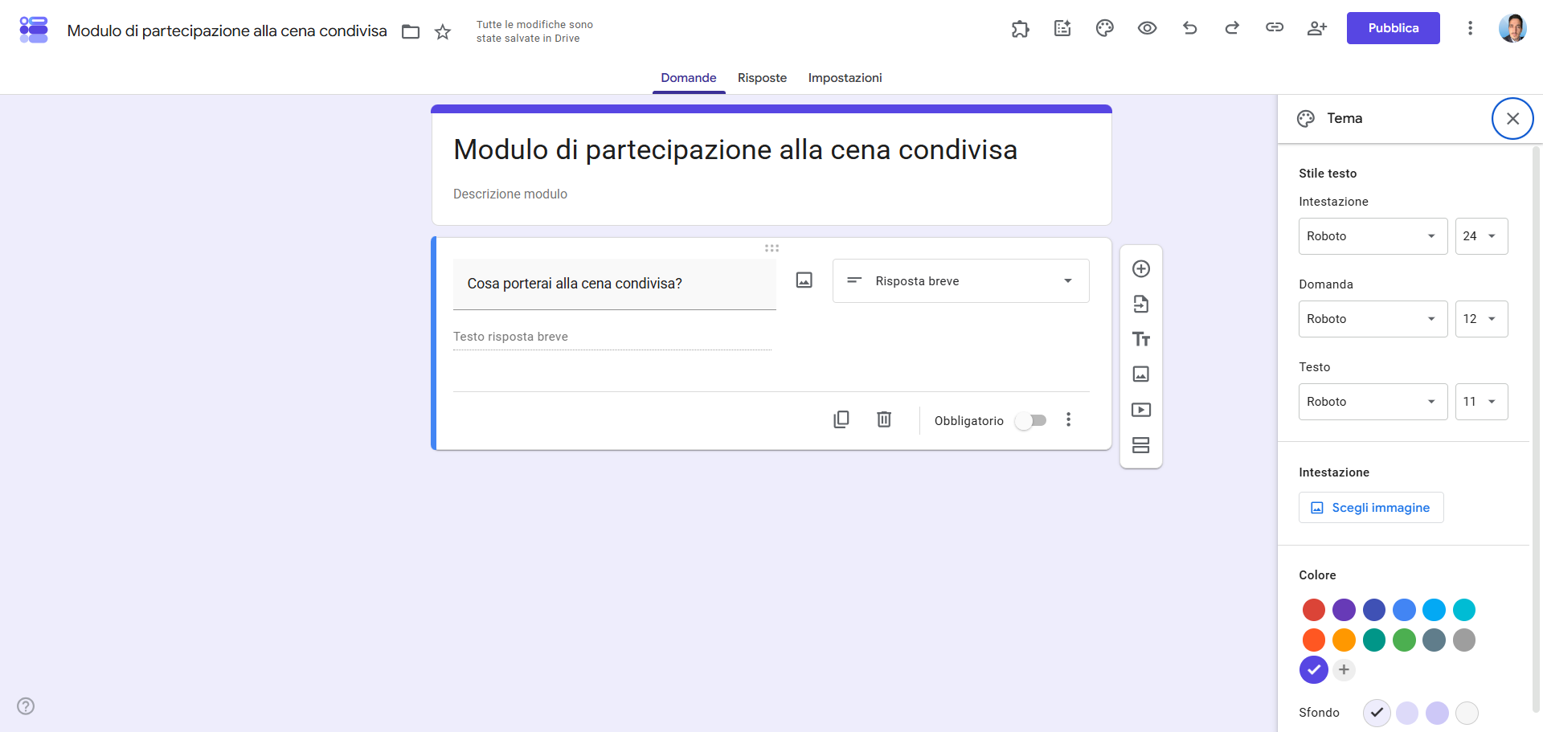This screenshot has width=1543, height=732.
Task: Select the Domande tab
Action: point(689,78)
